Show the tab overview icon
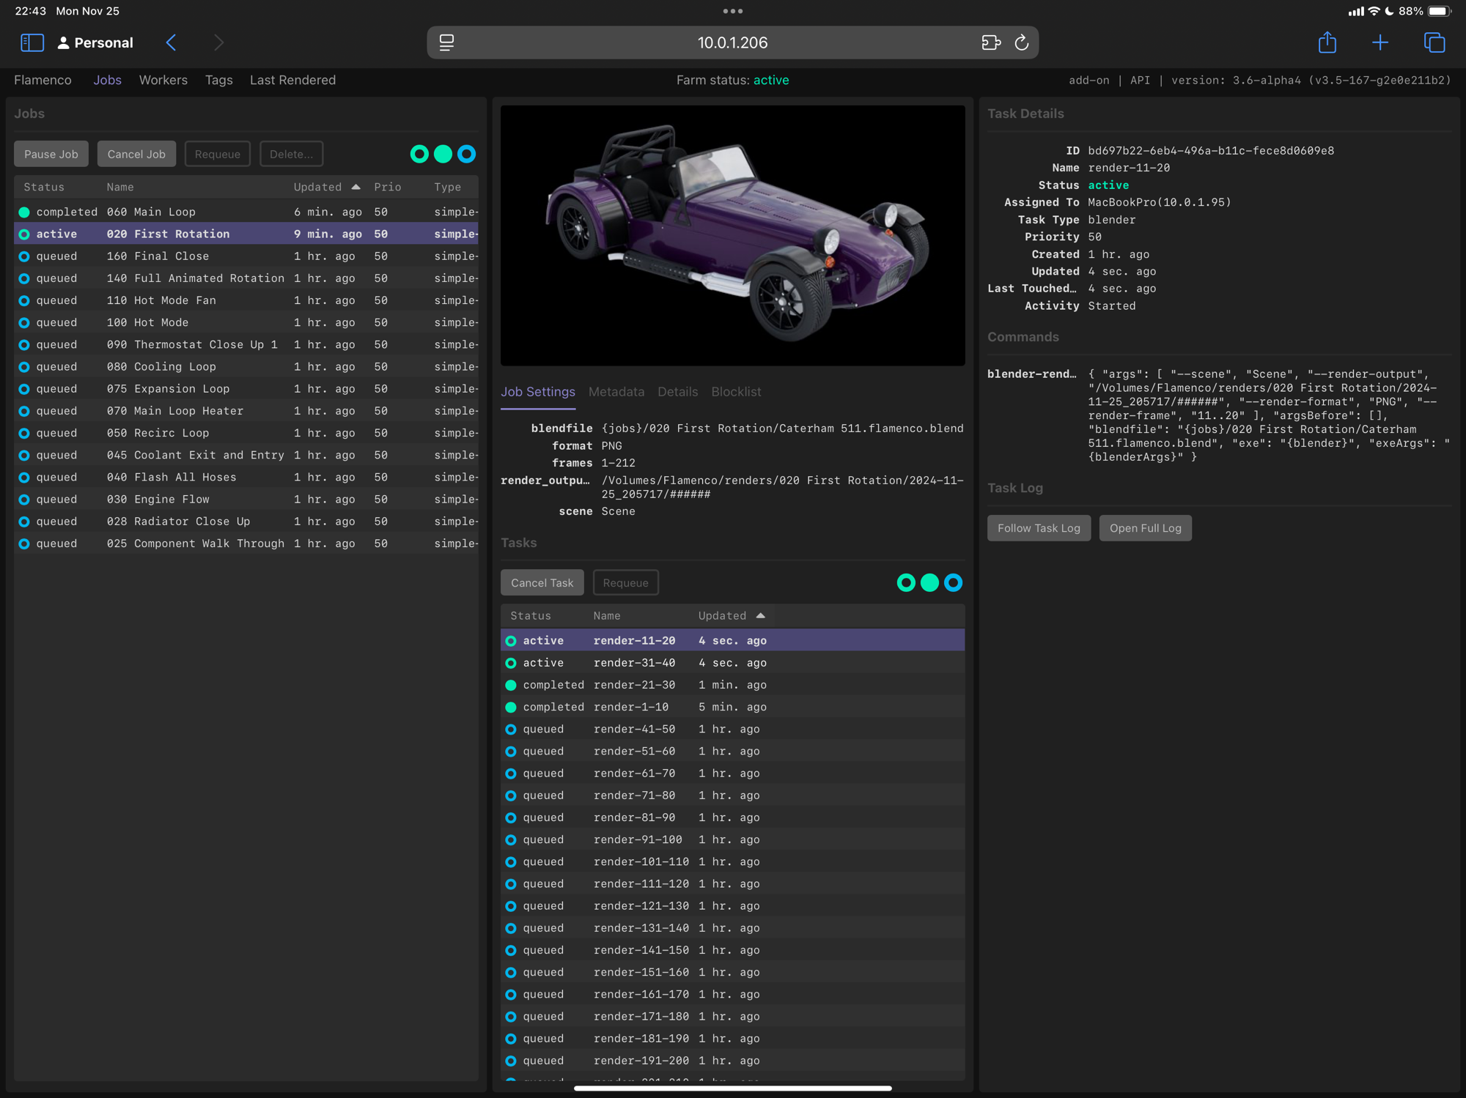 point(1434,42)
